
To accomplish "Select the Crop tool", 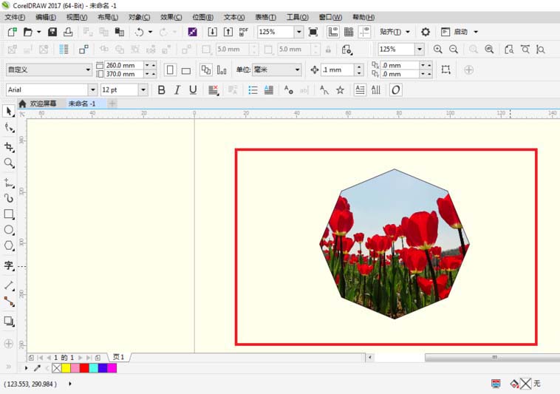I will coord(9,147).
